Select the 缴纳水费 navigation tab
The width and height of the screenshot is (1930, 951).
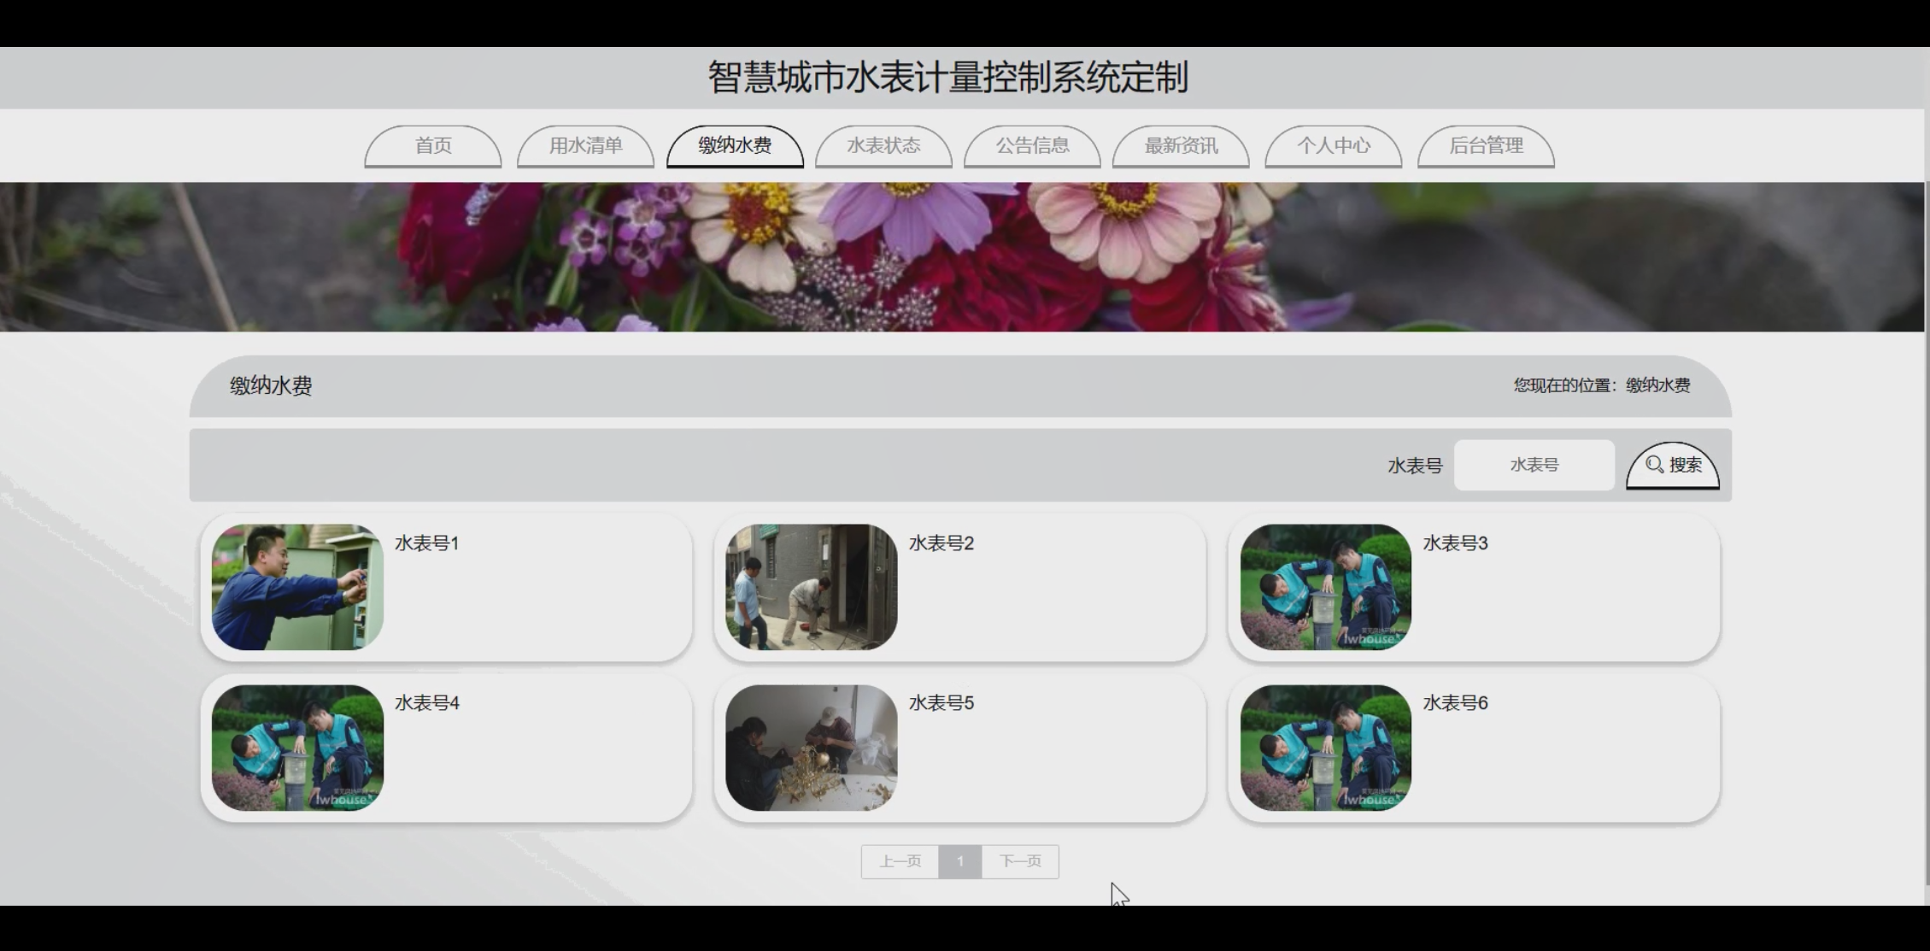point(735,145)
